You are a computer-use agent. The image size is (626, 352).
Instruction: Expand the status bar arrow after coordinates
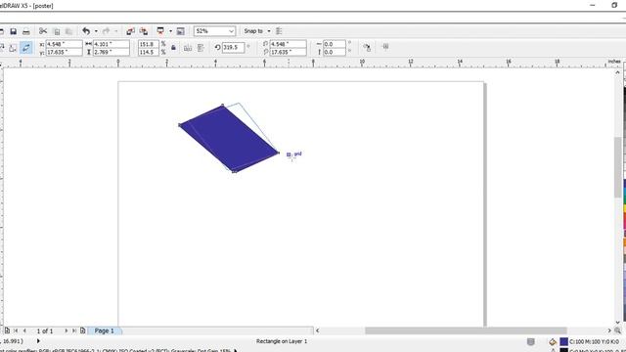[x=38, y=341]
